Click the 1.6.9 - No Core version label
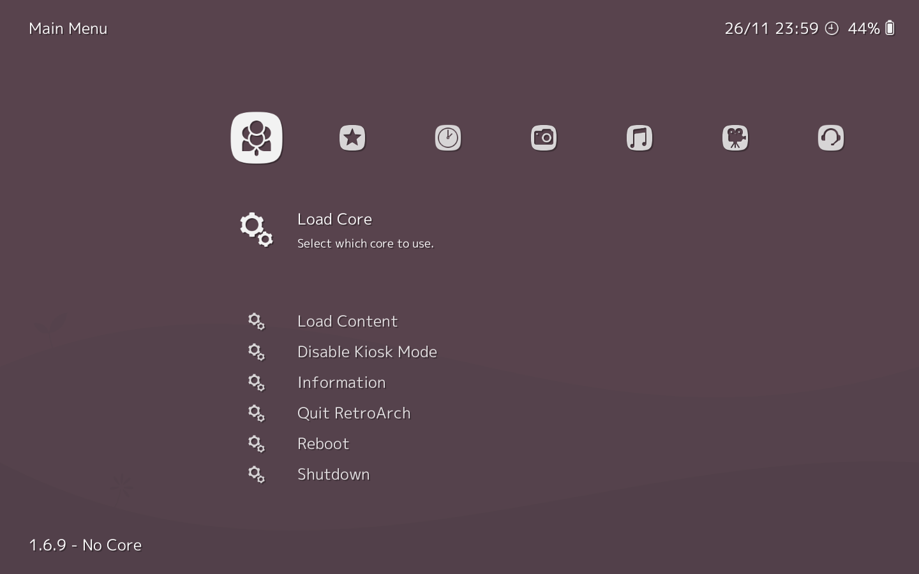919x574 pixels. pyautogui.click(x=85, y=545)
